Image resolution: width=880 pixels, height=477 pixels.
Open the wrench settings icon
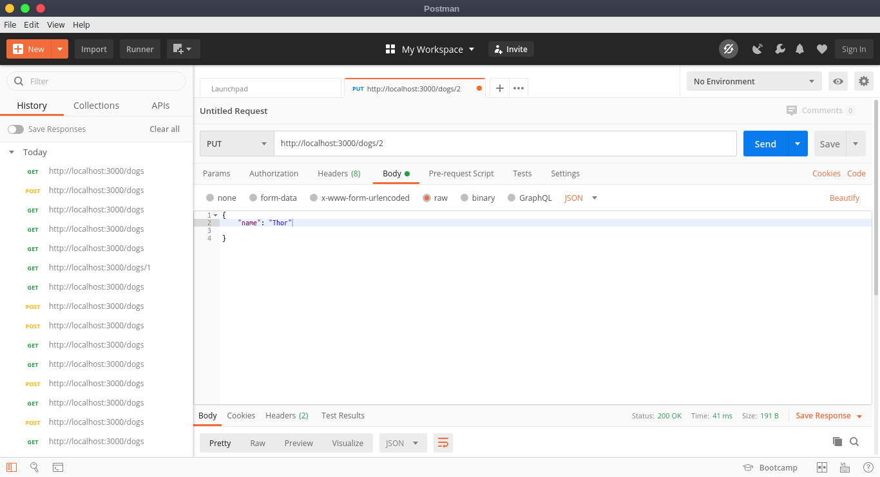tap(780, 49)
